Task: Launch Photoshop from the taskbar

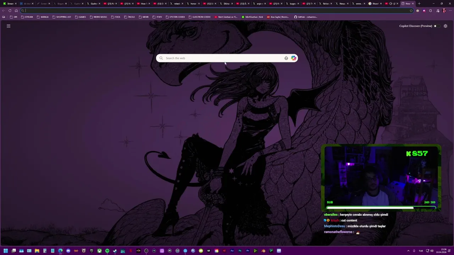Action: pyautogui.click(x=240, y=251)
